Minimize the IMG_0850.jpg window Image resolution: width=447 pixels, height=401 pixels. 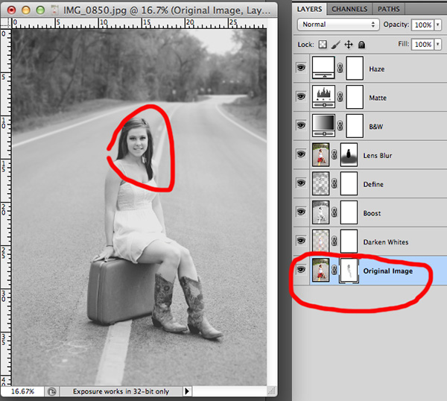(25, 10)
